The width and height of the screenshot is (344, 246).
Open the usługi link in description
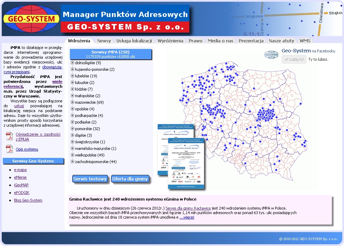(19, 106)
